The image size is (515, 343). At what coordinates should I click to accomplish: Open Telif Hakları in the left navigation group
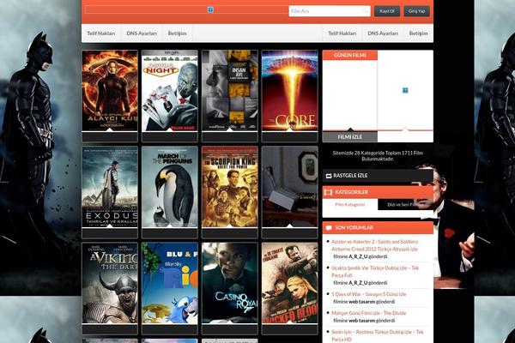coord(100,33)
